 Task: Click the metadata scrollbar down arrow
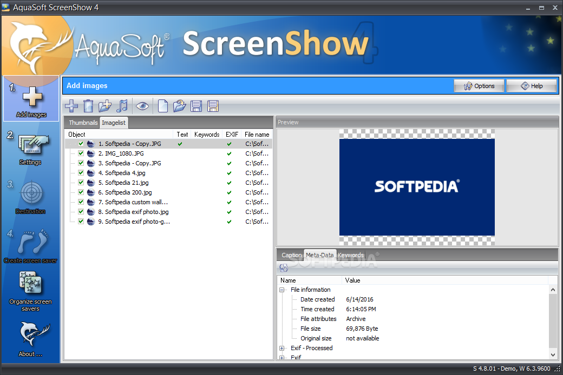click(x=553, y=354)
